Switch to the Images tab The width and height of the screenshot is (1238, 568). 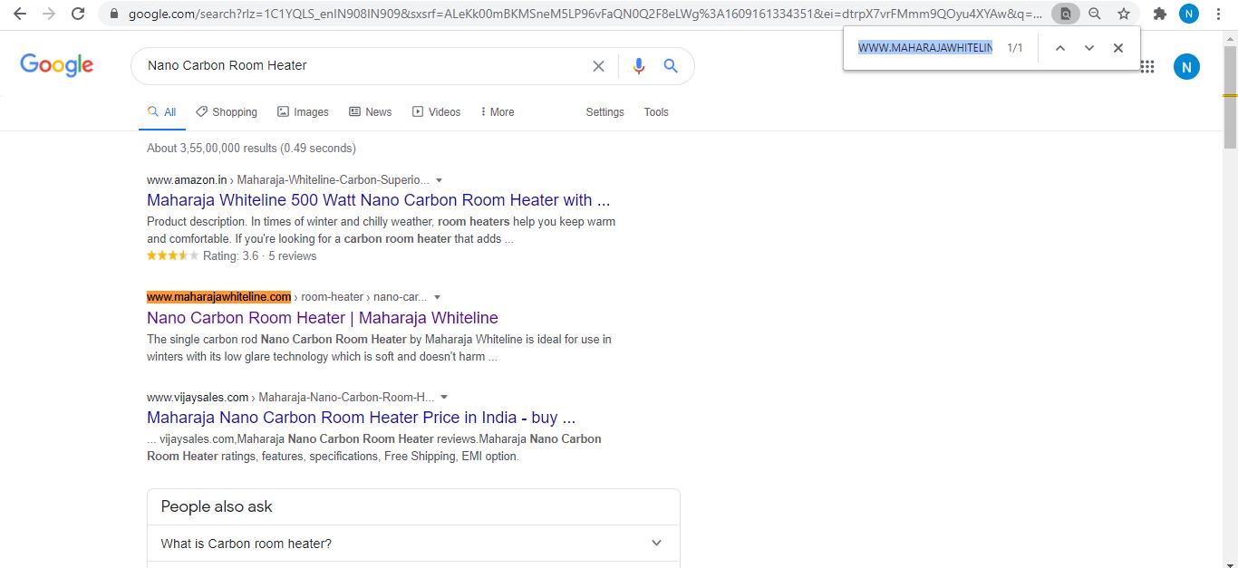[x=303, y=112]
